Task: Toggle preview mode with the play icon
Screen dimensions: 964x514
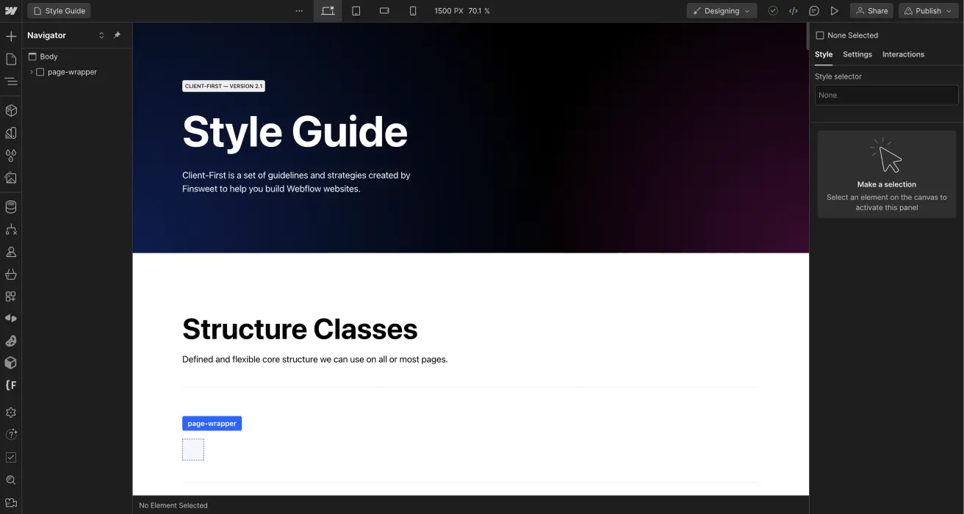Action: click(x=834, y=10)
